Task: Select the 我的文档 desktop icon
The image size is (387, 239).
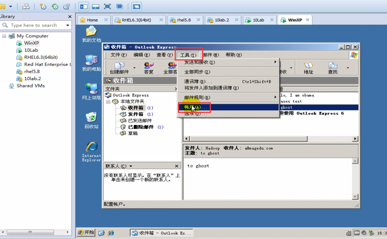Action: (91, 34)
